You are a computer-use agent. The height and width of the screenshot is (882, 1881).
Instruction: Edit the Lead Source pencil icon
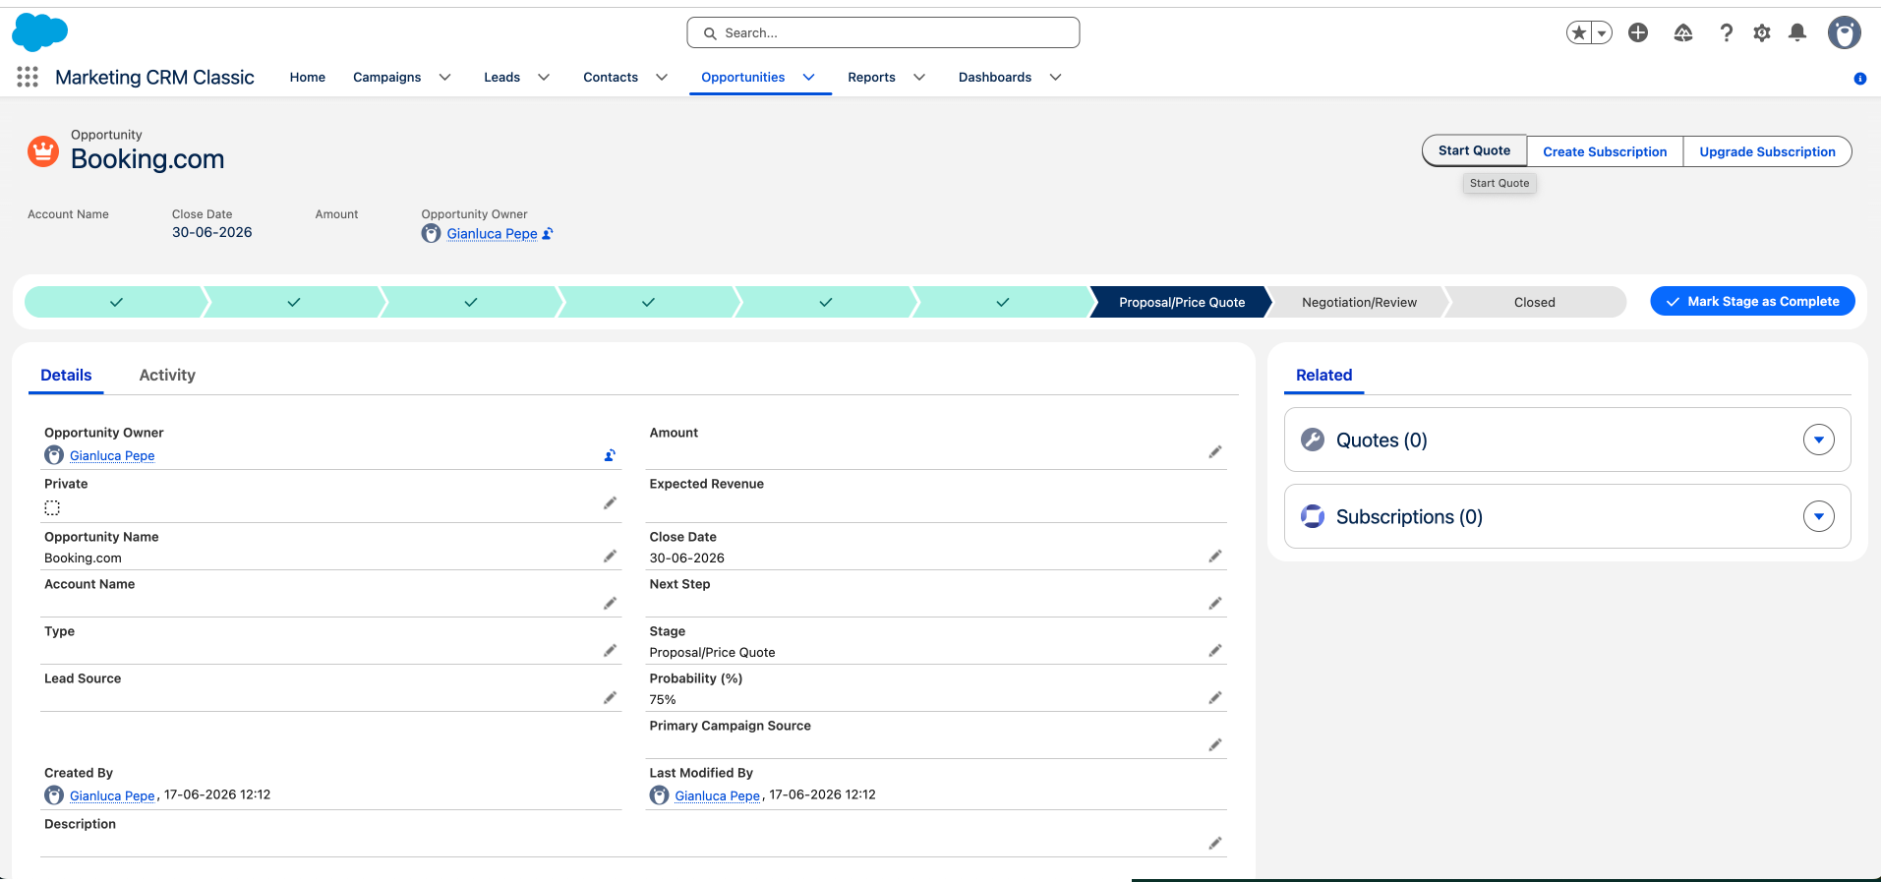(610, 697)
